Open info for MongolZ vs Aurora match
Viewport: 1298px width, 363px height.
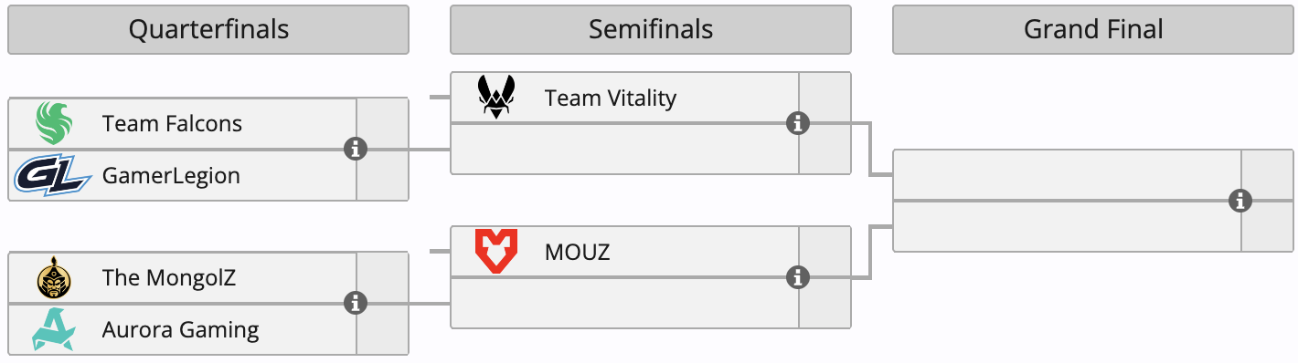356,303
